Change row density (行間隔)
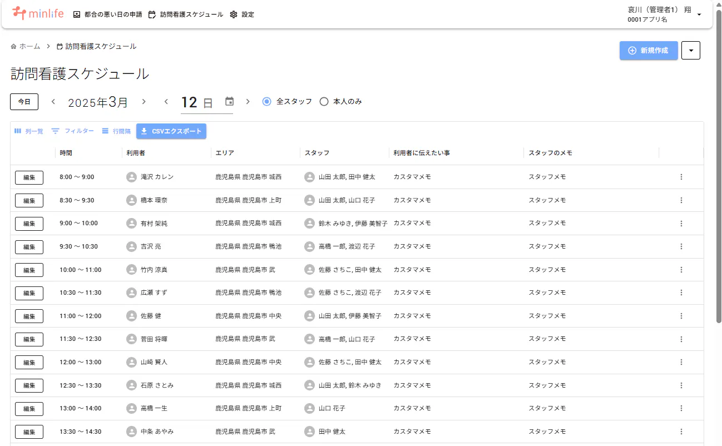The image size is (722, 446). click(x=116, y=131)
